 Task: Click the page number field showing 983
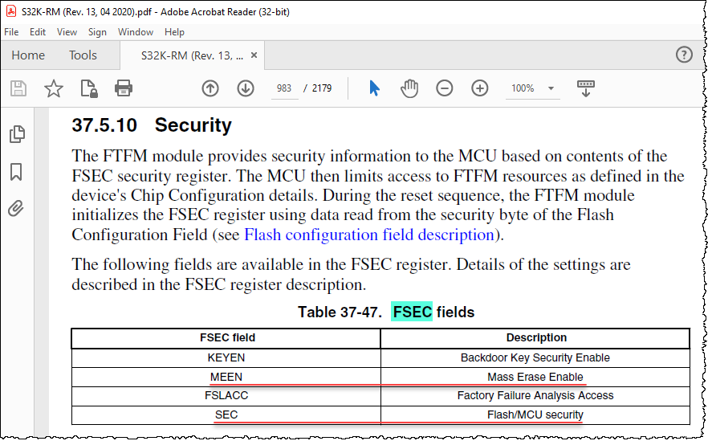point(283,88)
